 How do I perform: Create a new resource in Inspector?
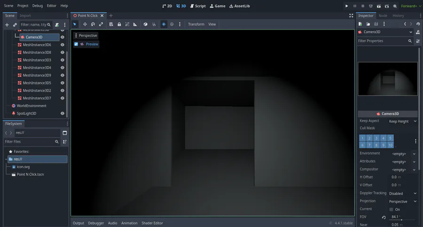pyautogui.click(x=360, y=24)
